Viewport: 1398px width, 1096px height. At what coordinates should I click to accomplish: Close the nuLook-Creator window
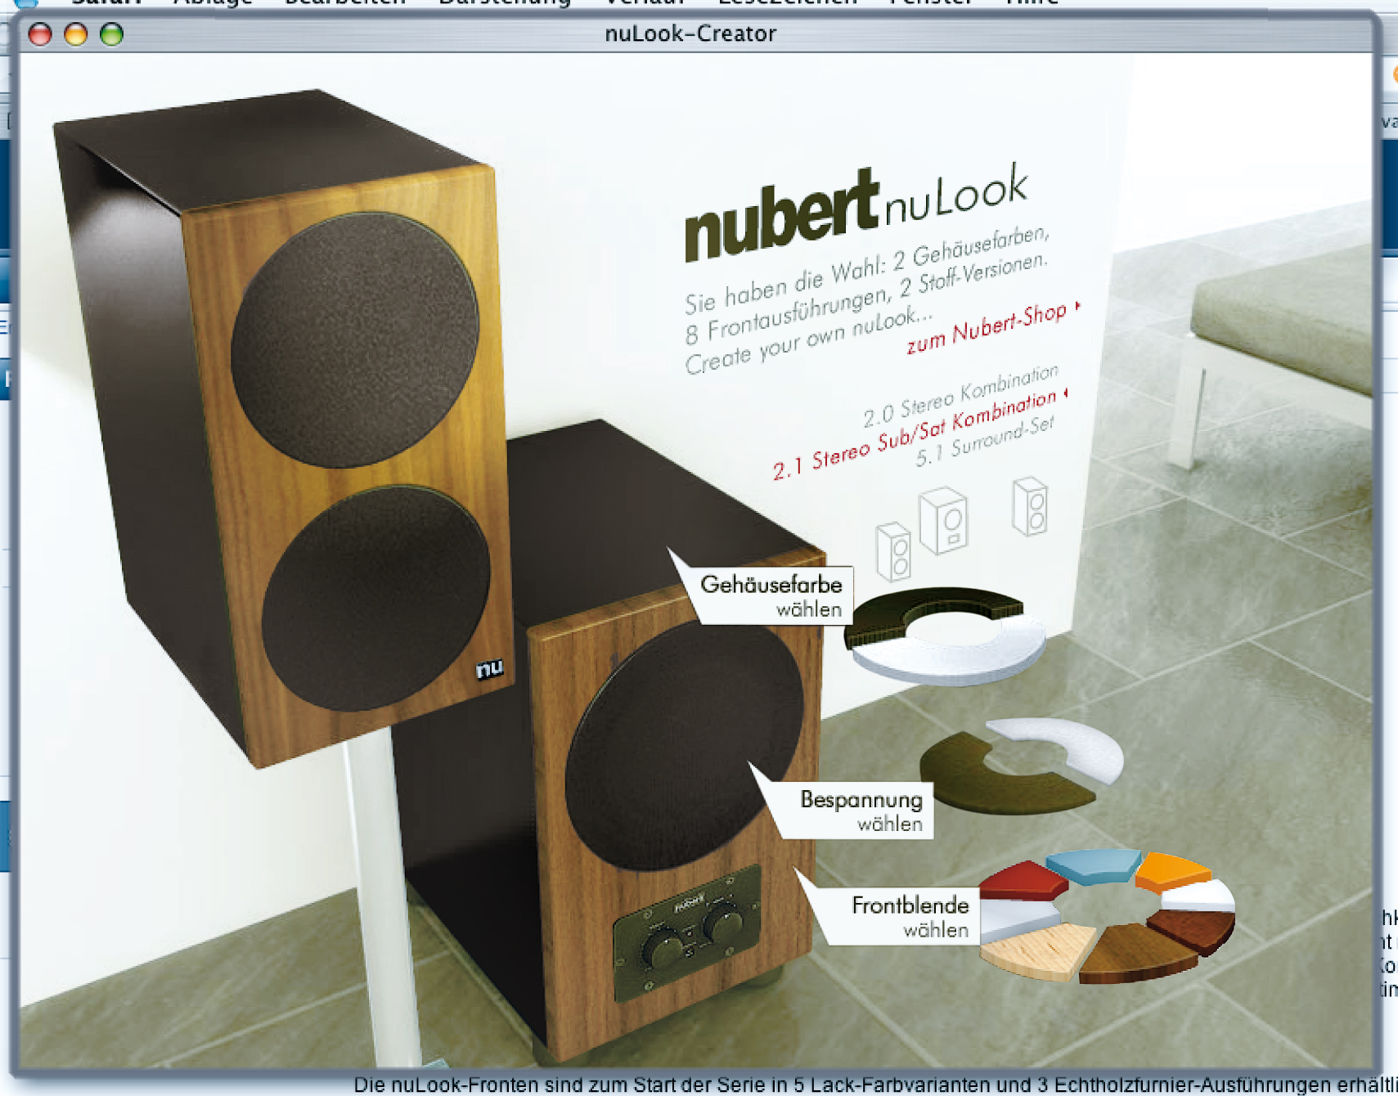pos(40,34)
